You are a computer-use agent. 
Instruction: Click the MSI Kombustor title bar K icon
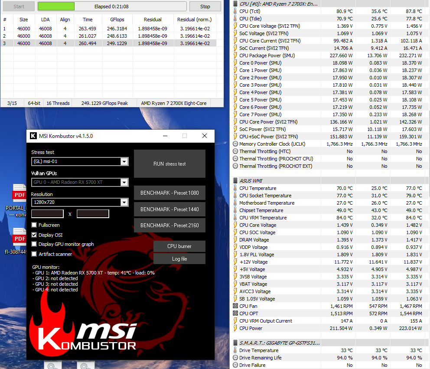coord(33,136)
